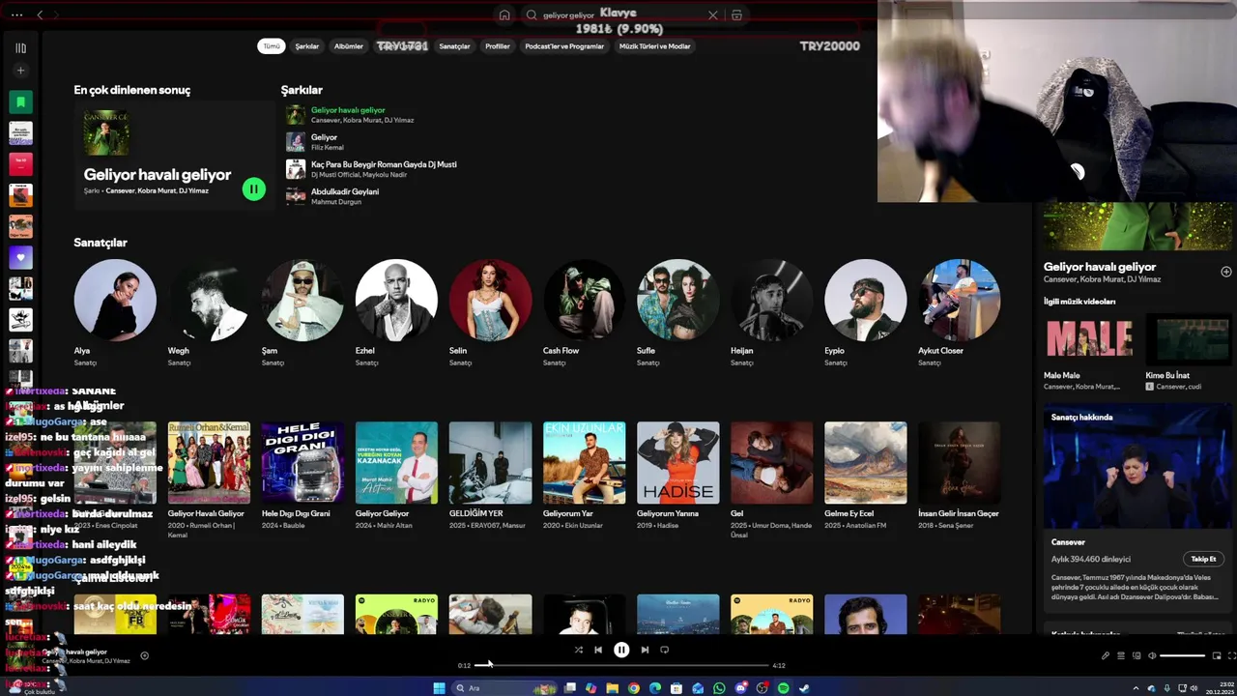1237x696 pixels.
Task: Mute with the volume speaker icon
Action: pyautogui.click(x=1151, y=655)
